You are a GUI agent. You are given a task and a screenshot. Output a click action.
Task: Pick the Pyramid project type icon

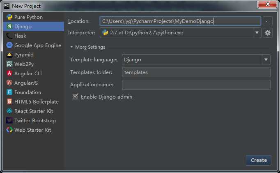tap(9, 55)
